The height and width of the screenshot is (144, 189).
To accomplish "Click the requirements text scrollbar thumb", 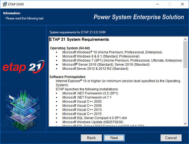I will tap(185, 54).
